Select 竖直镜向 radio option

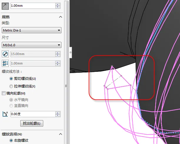click(11, 106)
